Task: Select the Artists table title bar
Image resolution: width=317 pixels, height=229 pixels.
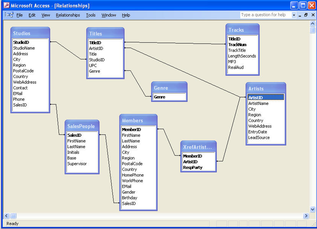Action: click(266, 89)
